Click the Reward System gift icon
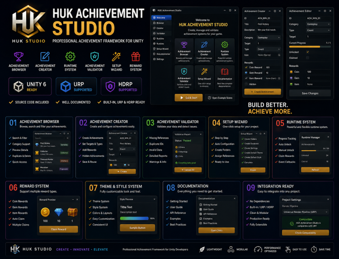Viewport: 339px width, 259px height. 136,57
